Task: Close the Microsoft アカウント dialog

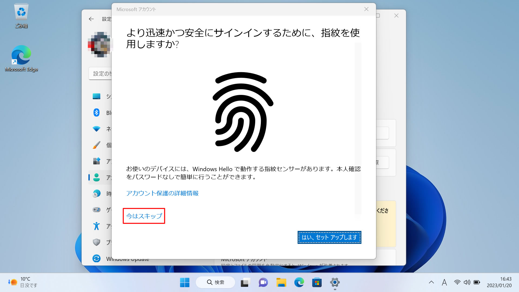Action: point(366,9)
